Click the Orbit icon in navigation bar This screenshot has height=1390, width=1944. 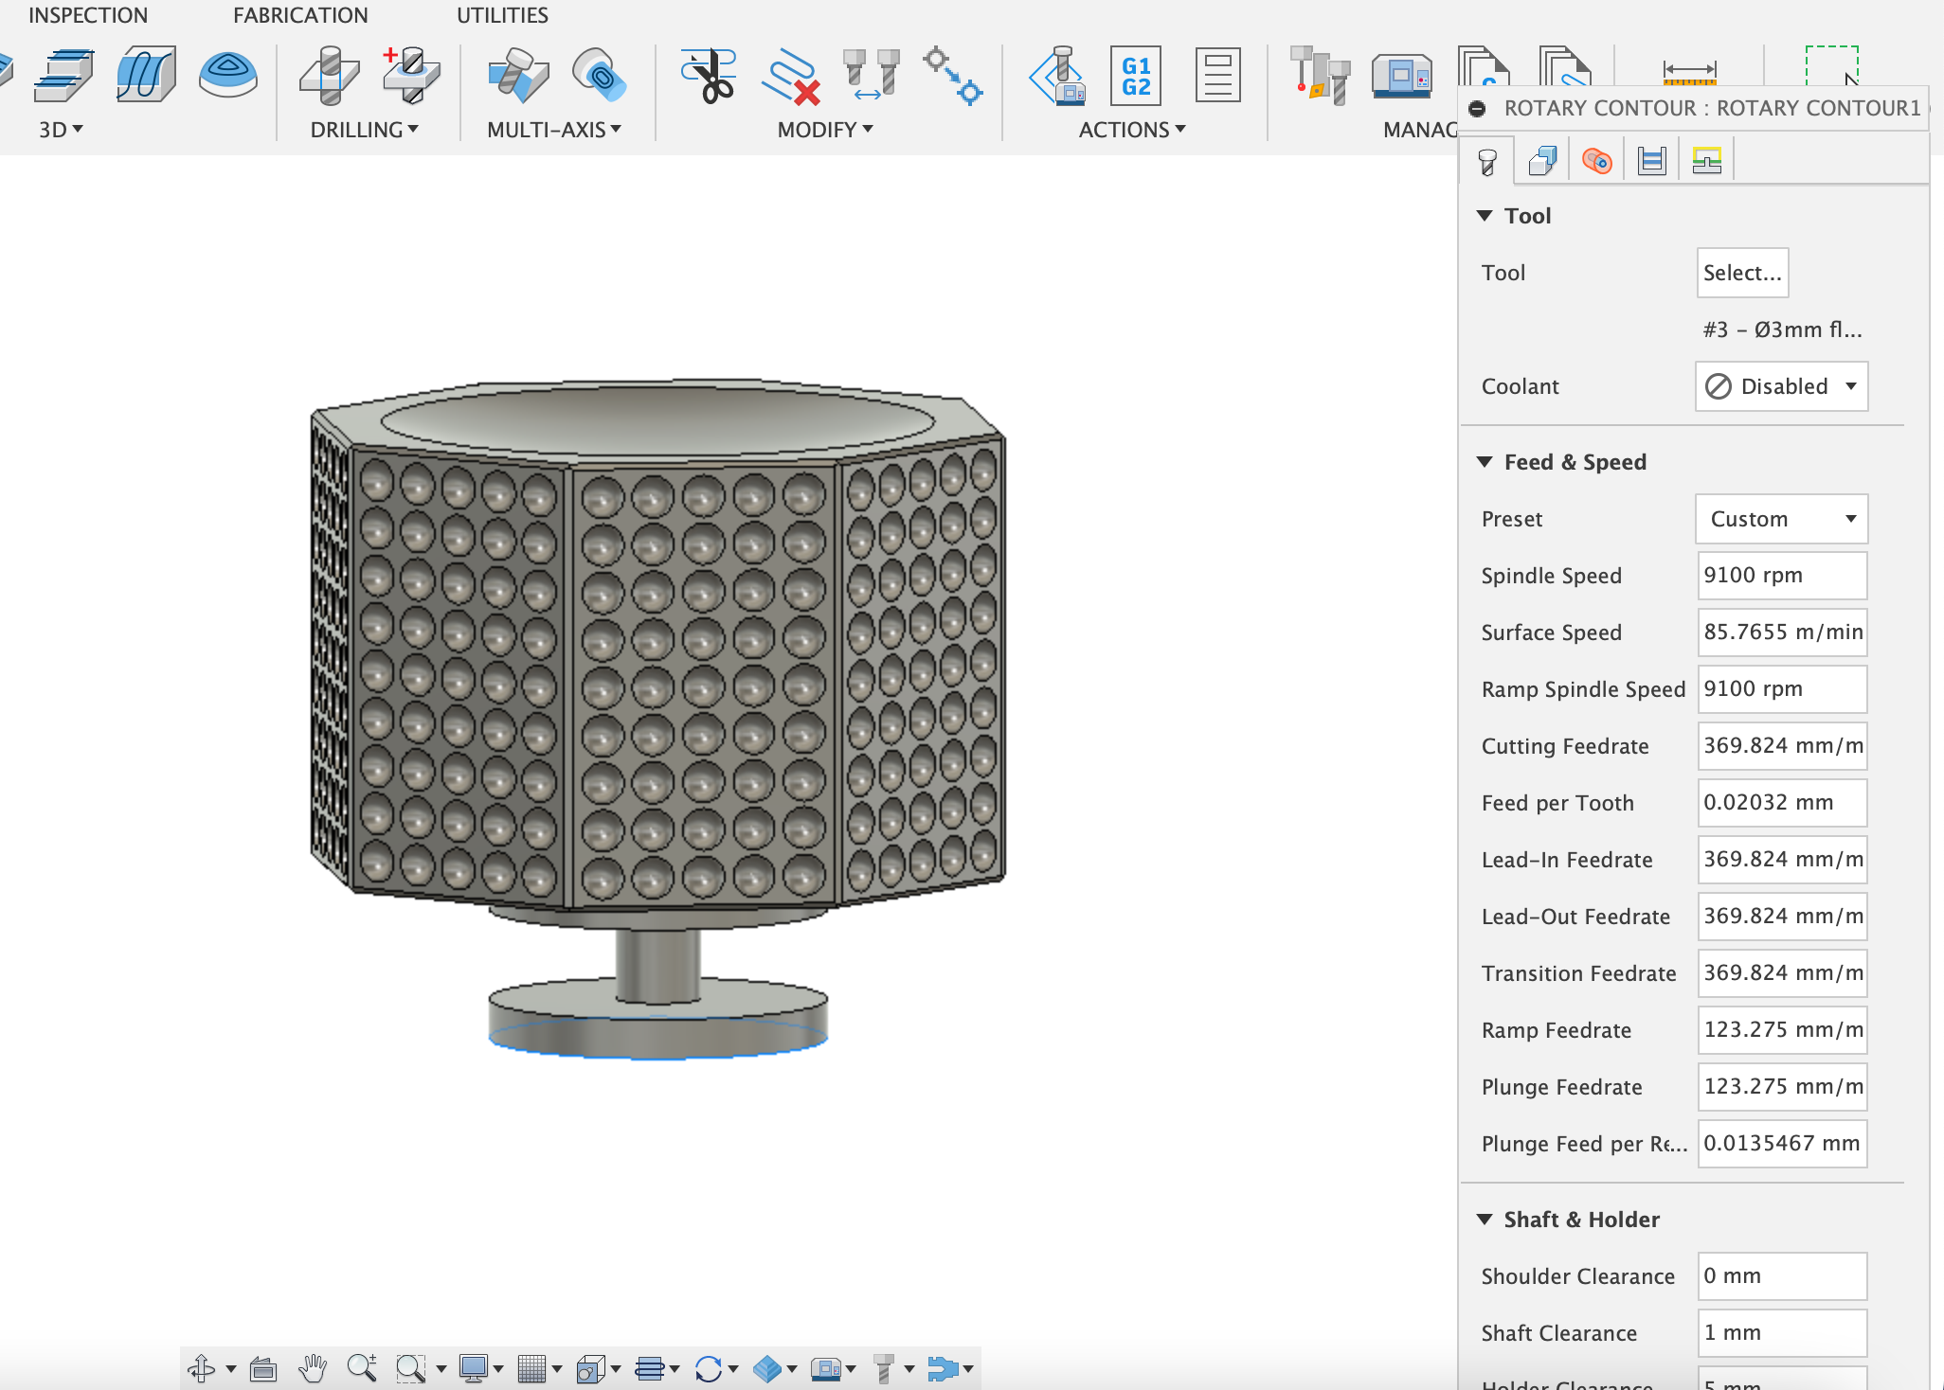pos(202,1368)
